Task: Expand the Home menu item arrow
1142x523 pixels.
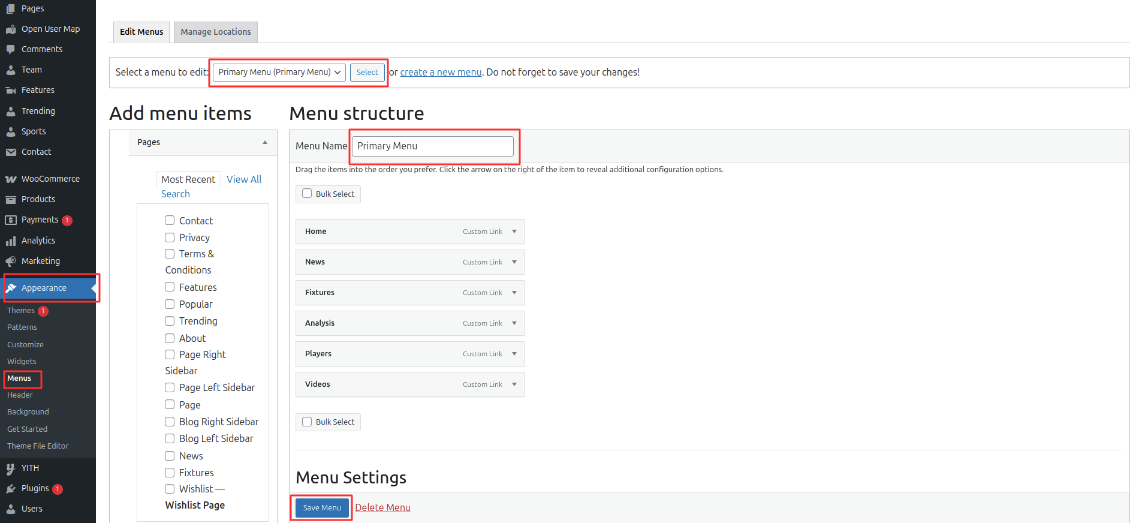Action: tap(514, 232)
